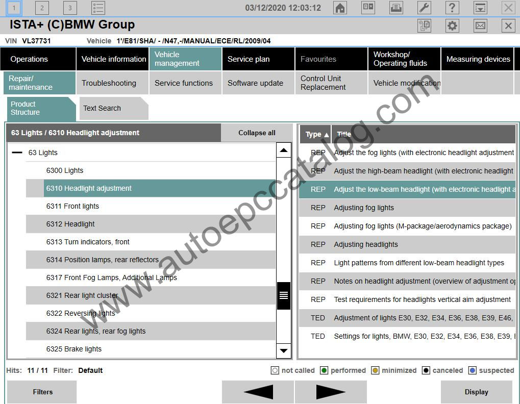Open the Vehicle modification sub-tab
This screenshot has width=520, height=404.
404,83
